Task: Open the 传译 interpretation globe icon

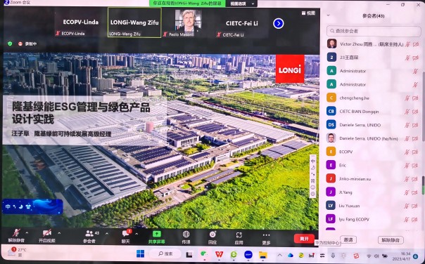Action: [x=186, y=234]
